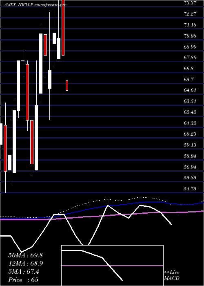This screenshot has width=204, height=286.
Task: Click the 62.42 price axis label
Action: (x=190, y=112)
